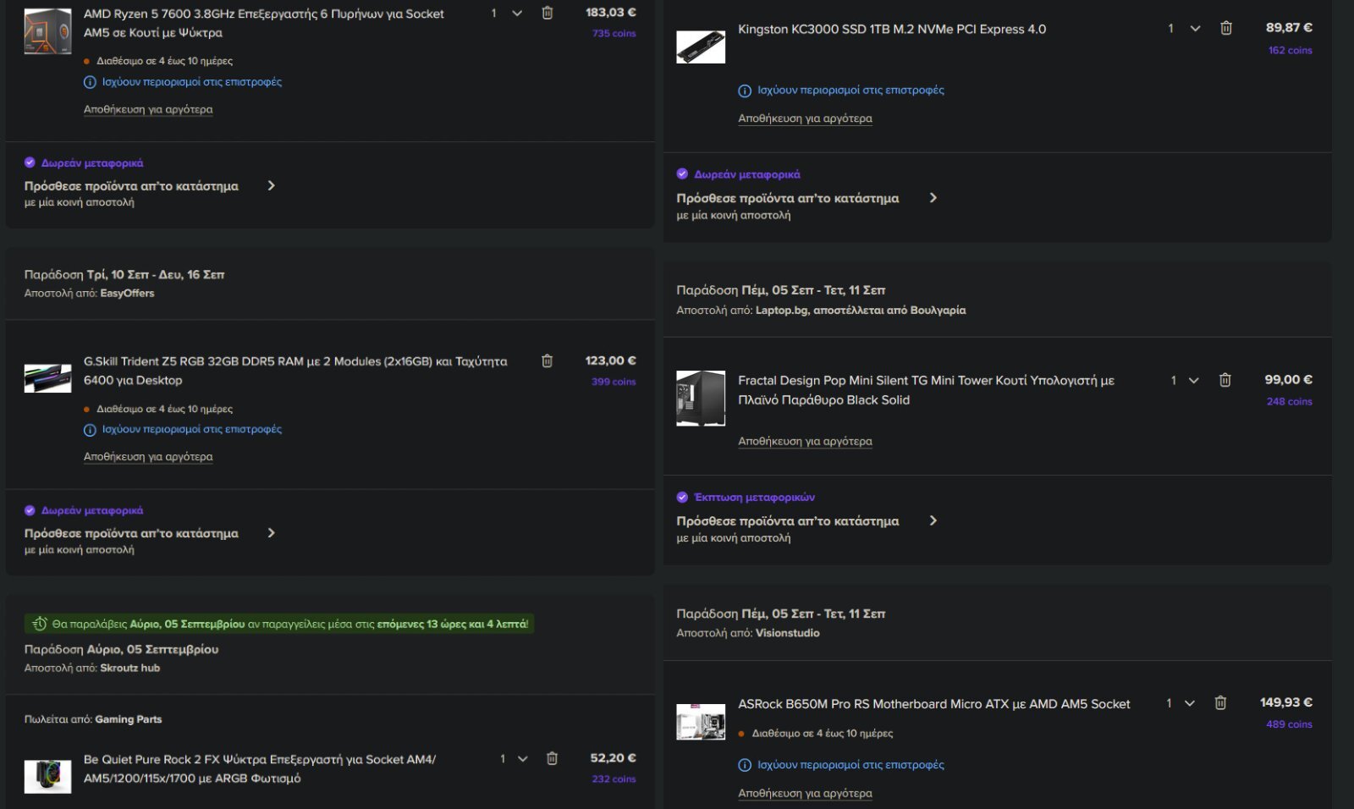The width and height of the screenshot is (1354, 809).
Task: Click the 735 coins label
Action: click(614, 34)
